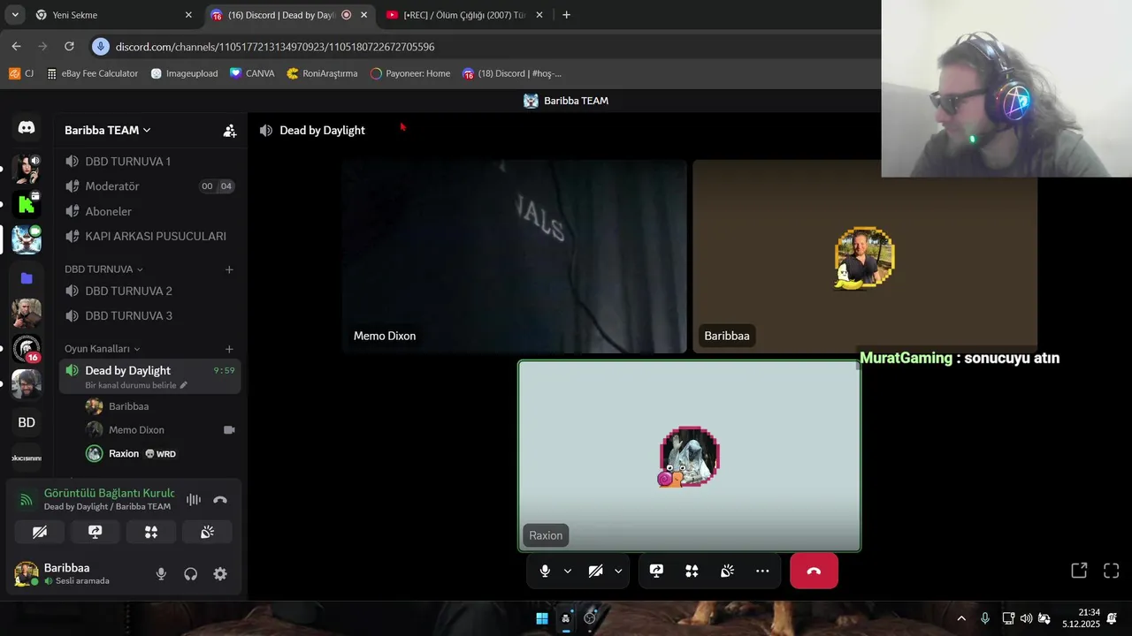Focus Raxion's call tile
Screen dimensions: 1132x636
(689, 456)
